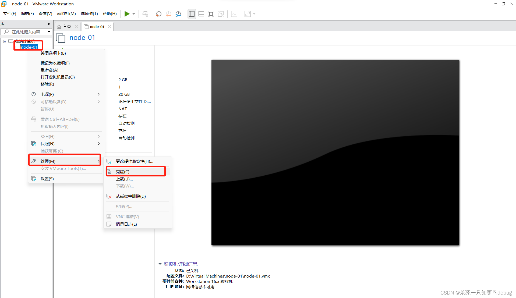Click the NAT network adapter value
The image size is (516, 298).
[x=123, y=109]
